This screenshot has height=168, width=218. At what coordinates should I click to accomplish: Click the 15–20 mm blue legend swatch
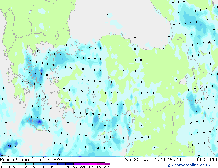point(53,164)
